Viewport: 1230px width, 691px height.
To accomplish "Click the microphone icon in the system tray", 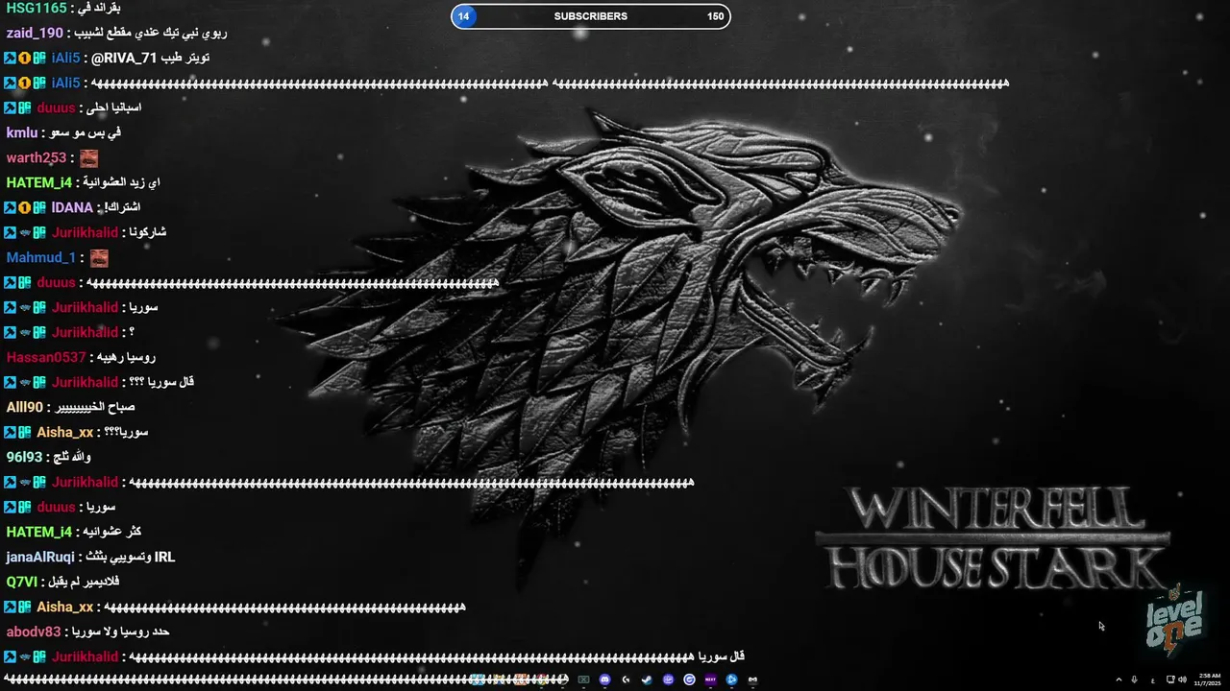I will coord(1134,679).
